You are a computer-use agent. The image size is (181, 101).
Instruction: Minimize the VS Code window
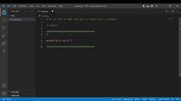(162, 6)
